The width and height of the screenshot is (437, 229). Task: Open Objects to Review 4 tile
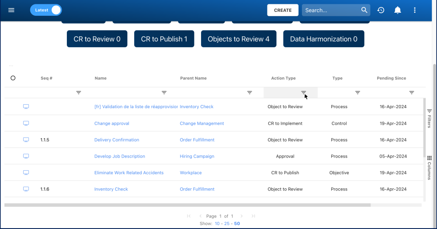(x=239, y=39)
